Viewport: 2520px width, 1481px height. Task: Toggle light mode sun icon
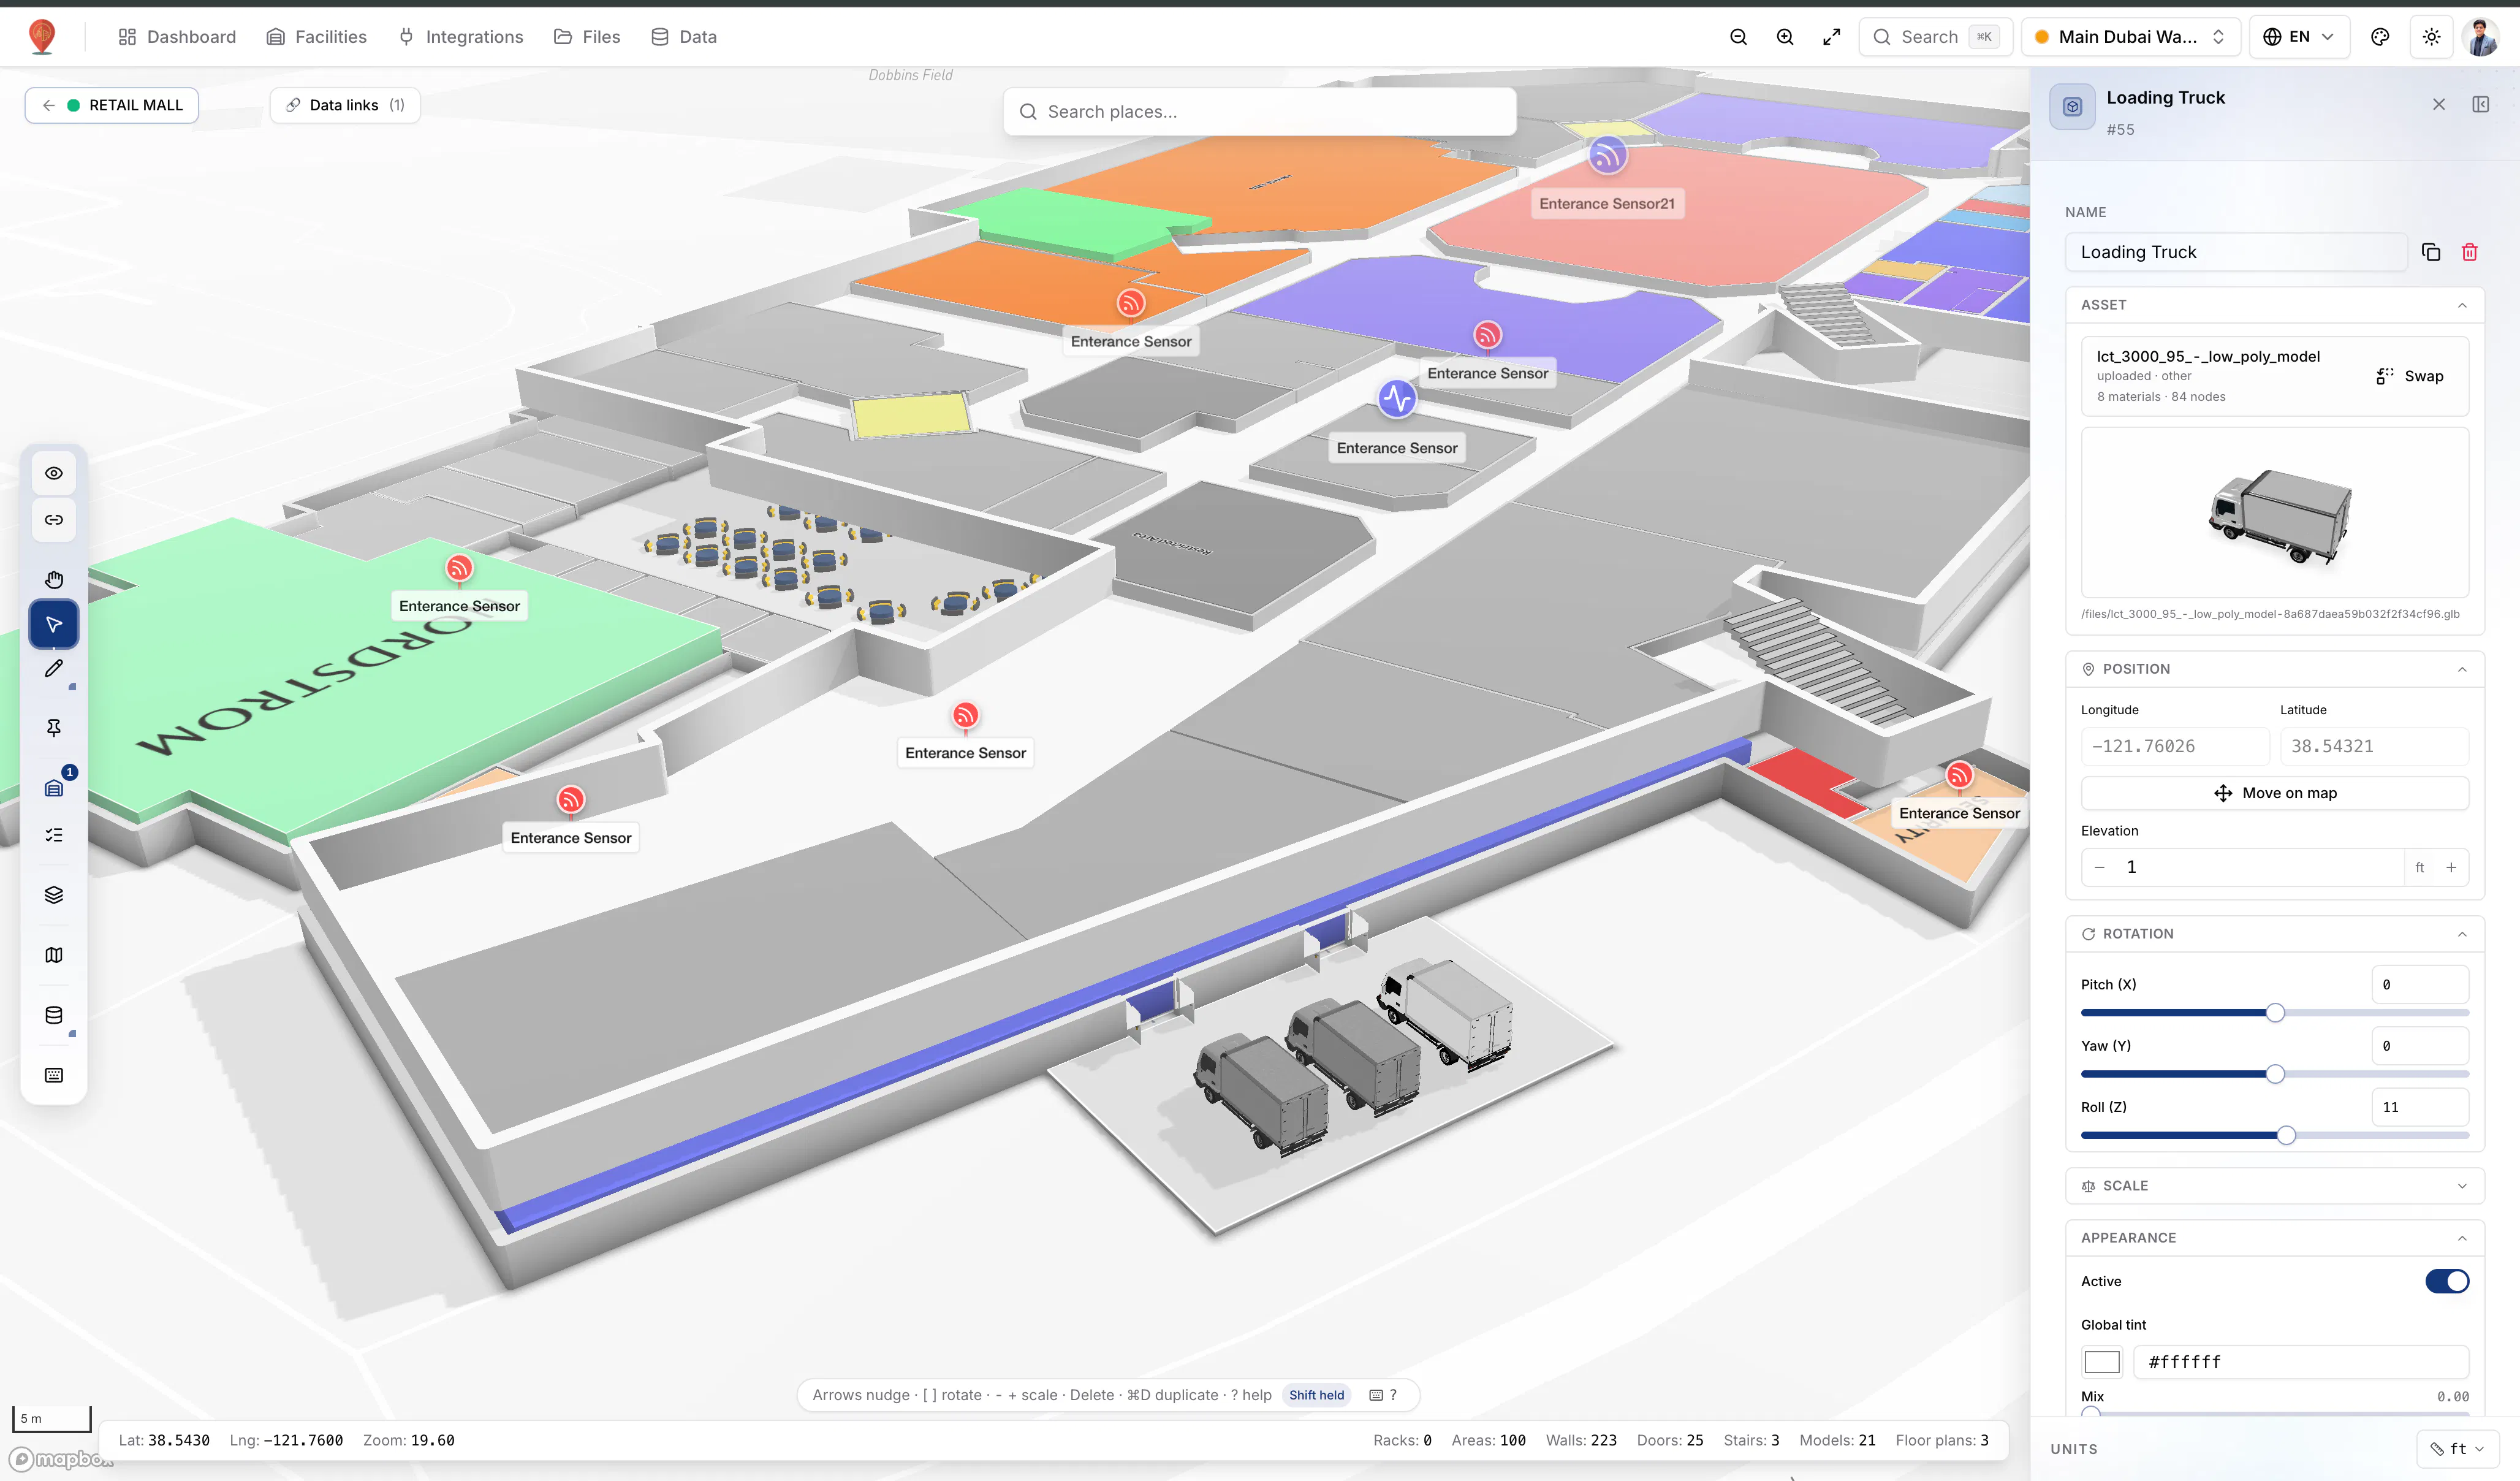2431,37
